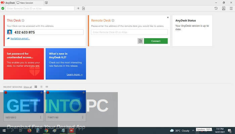Switch to the New Session tab
The image size is (235, 134).
pyautogui.click(x=30, y=3)
